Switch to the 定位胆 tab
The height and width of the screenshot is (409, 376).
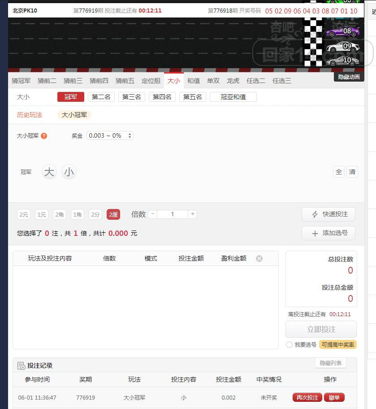[x=151, y=81]
